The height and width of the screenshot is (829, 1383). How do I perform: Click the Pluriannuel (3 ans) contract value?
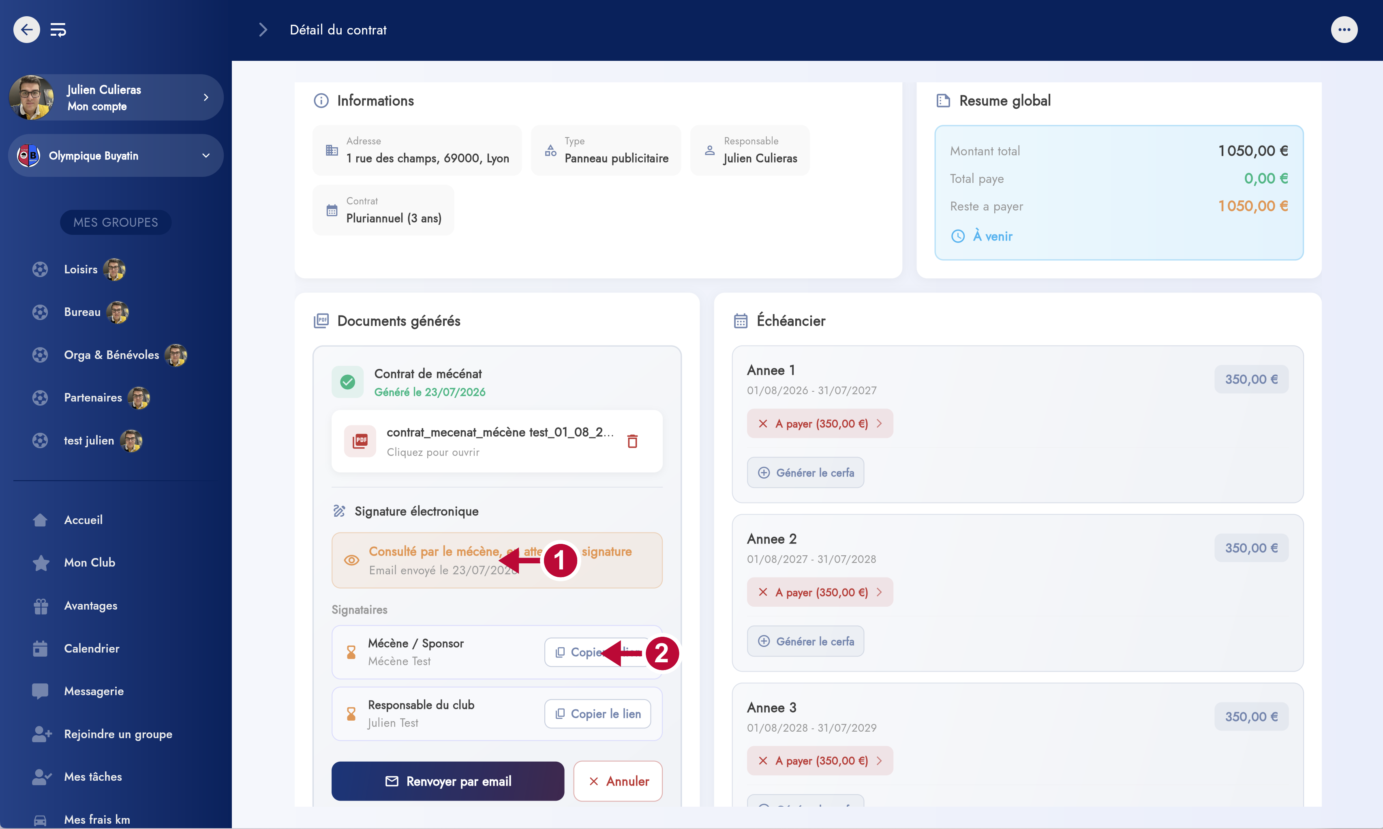[394, 219]
